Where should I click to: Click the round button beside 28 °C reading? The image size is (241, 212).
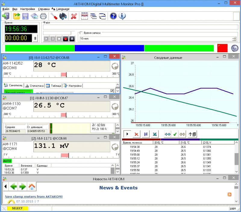[x=115, y=66]
